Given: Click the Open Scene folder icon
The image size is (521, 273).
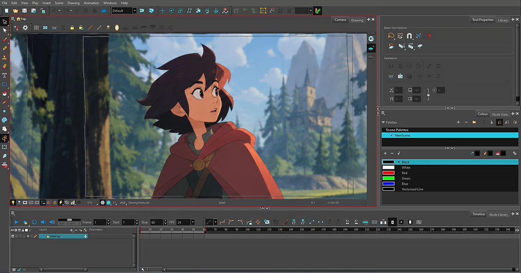Looking at the screenshot, I should 15,10.
